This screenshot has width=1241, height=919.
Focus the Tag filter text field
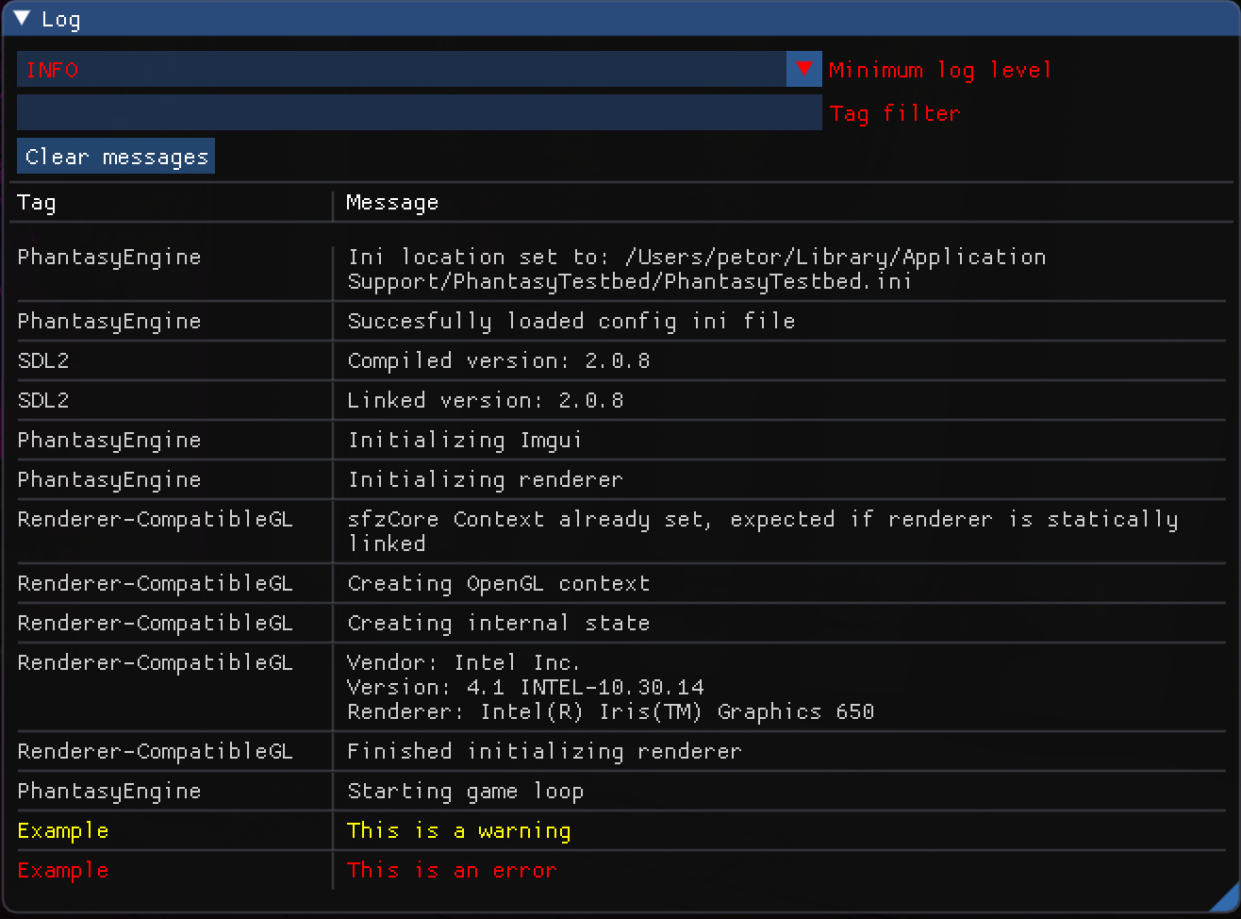[419, 113]
